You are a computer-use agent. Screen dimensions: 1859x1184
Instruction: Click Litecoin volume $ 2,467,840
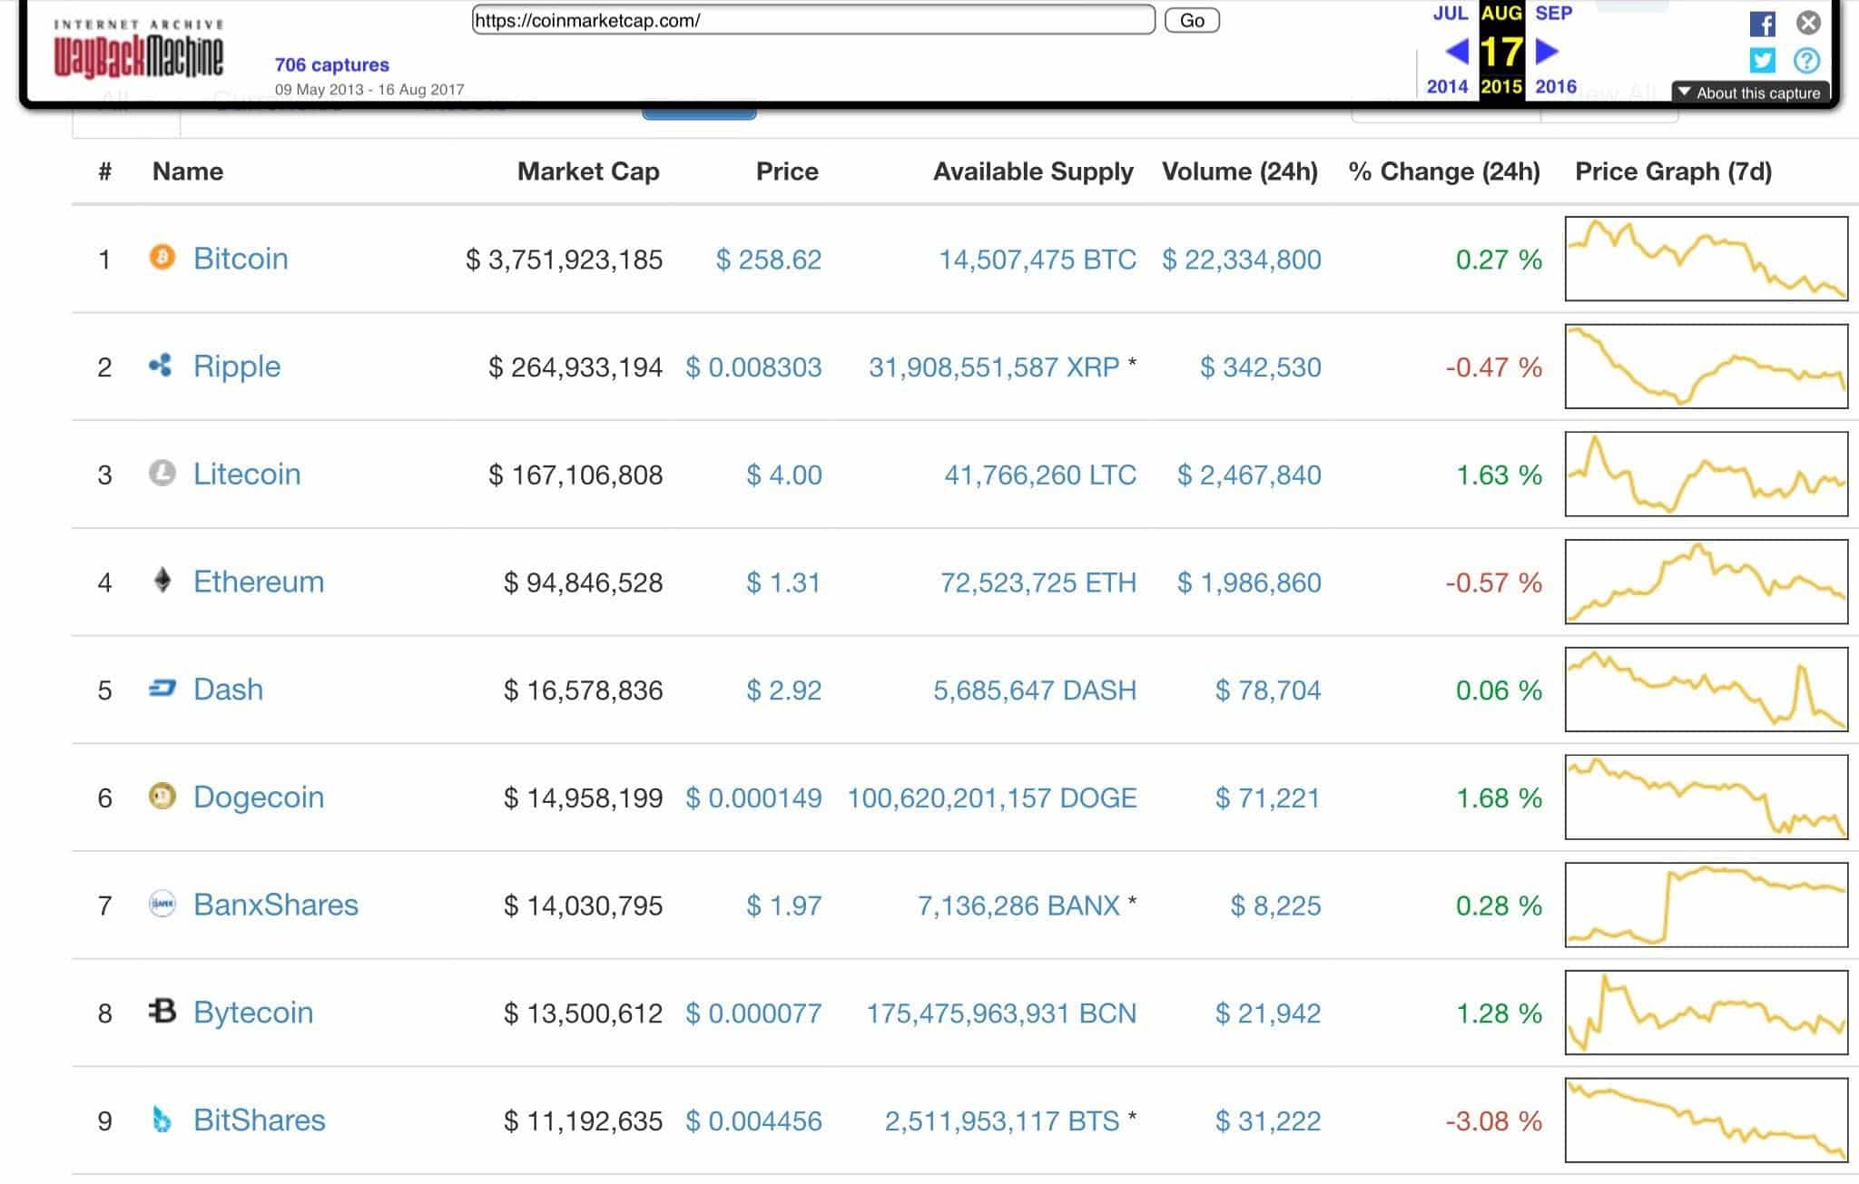click(x=1249, y=475)
